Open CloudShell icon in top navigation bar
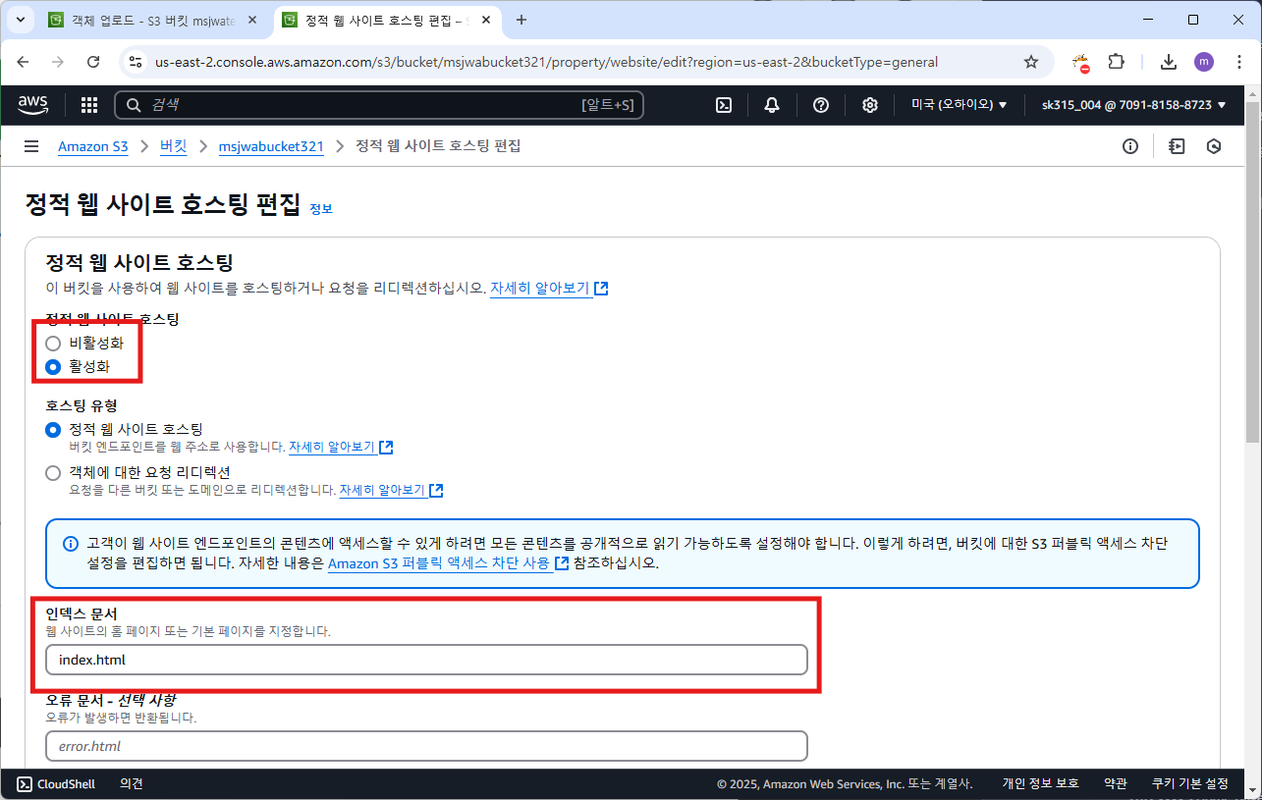Screen dimensions: 1262x800 pos(724,105)
